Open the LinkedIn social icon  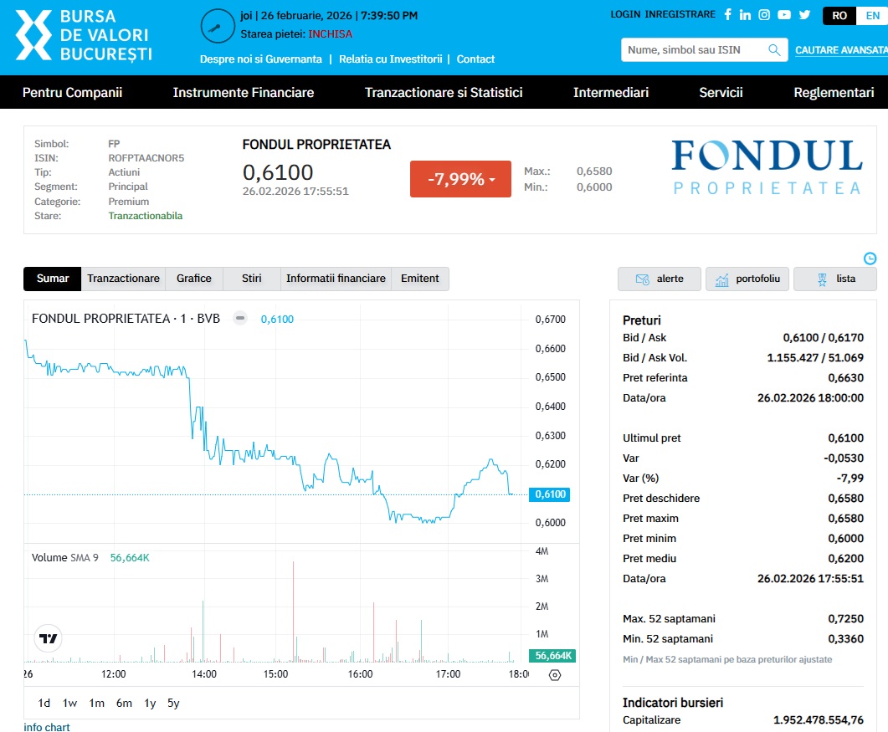745,15
